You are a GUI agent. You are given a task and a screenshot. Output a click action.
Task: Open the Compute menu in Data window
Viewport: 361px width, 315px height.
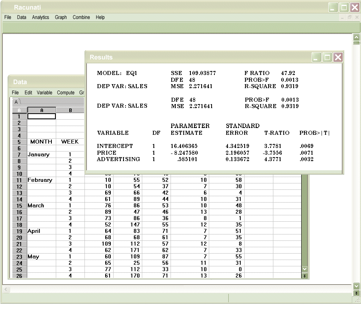tap(66, 93)
